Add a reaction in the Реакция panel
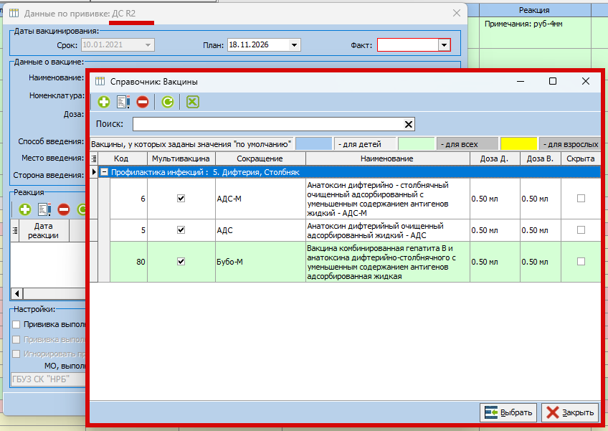 [x=25, y=209]
